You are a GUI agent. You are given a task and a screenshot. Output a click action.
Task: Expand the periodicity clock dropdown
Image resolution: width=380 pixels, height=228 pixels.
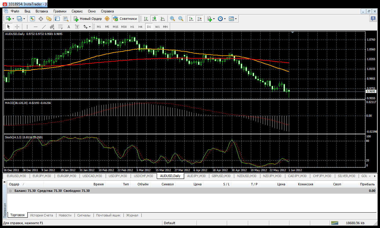[221, 19]
